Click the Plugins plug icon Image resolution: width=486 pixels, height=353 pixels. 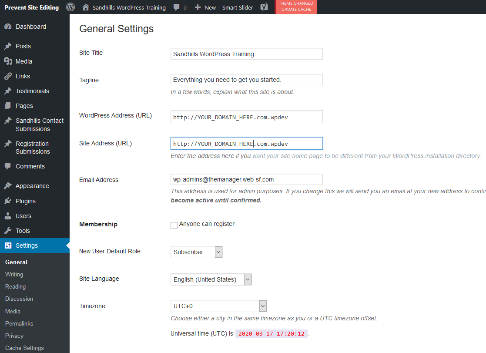point(8,201)
